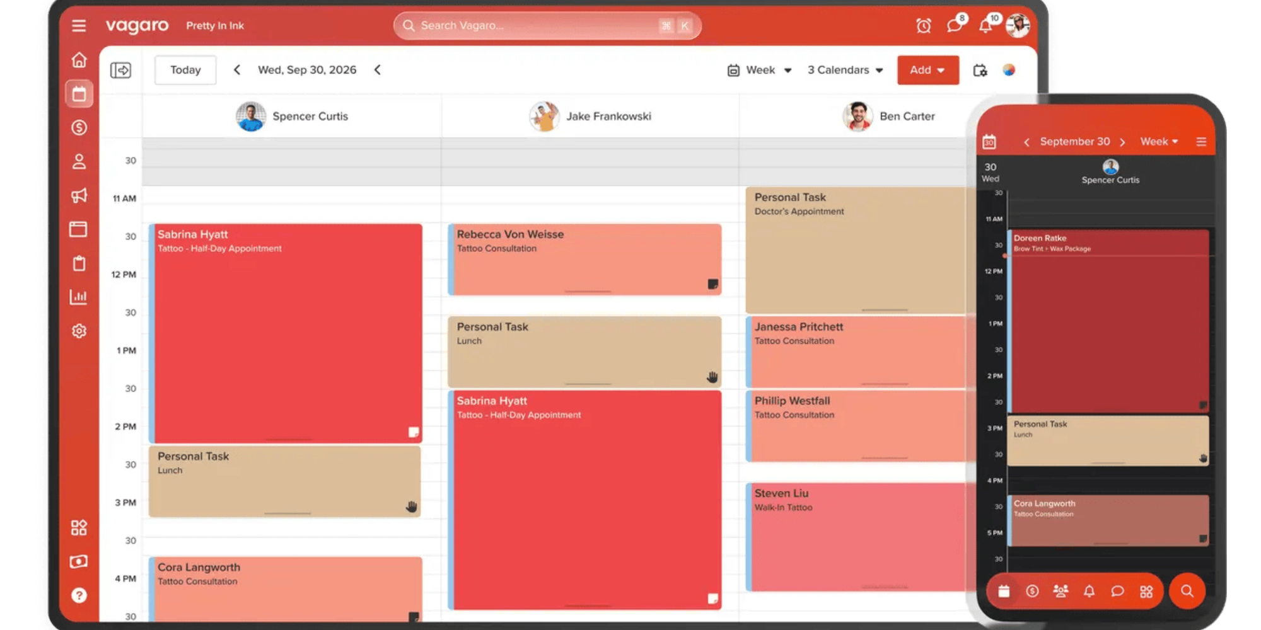Open the dollar-sign Checkout icon in the sidebar
The width and height of the screenshot is (1261, 630).
click(x=79, y=128)
